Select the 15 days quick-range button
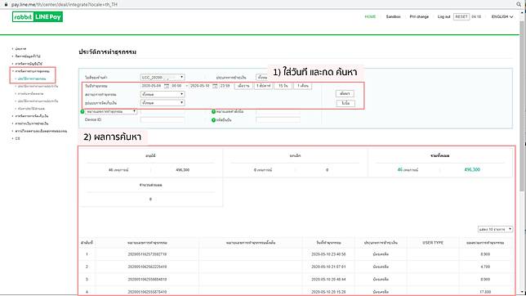 (283, 86)
